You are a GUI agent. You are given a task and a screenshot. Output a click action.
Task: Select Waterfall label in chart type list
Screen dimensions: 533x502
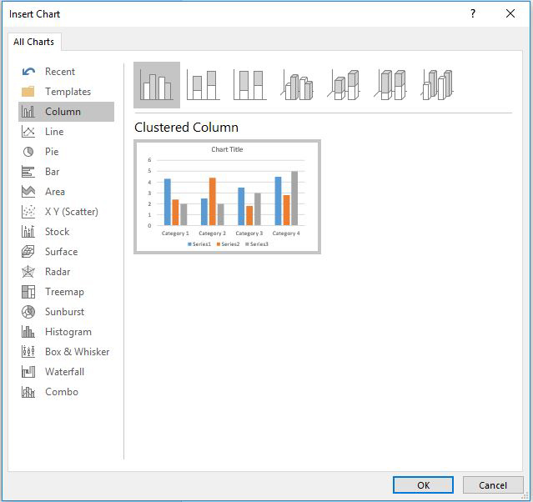point(64,372)
